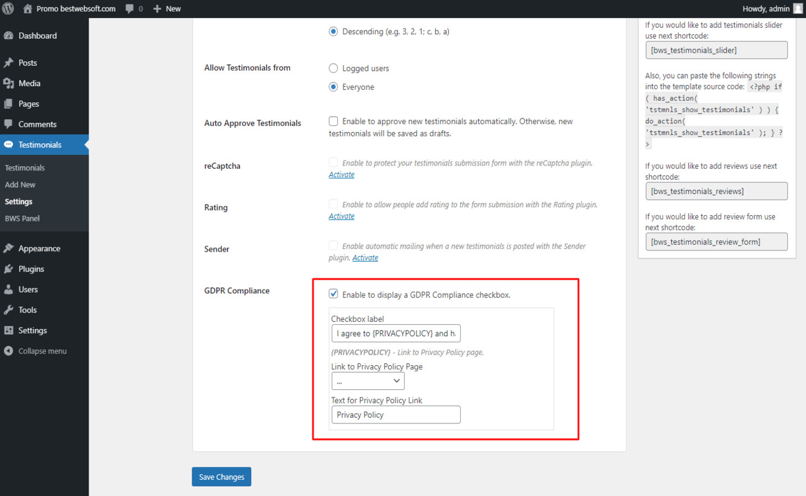Image resolution: width=806 pixels, height=496 pixels.
Task: Select the Users person icon
Action: tap(9, 290)
